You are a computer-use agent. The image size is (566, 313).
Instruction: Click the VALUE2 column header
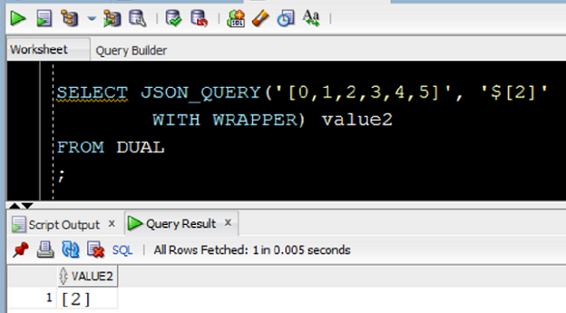(87, 276)
